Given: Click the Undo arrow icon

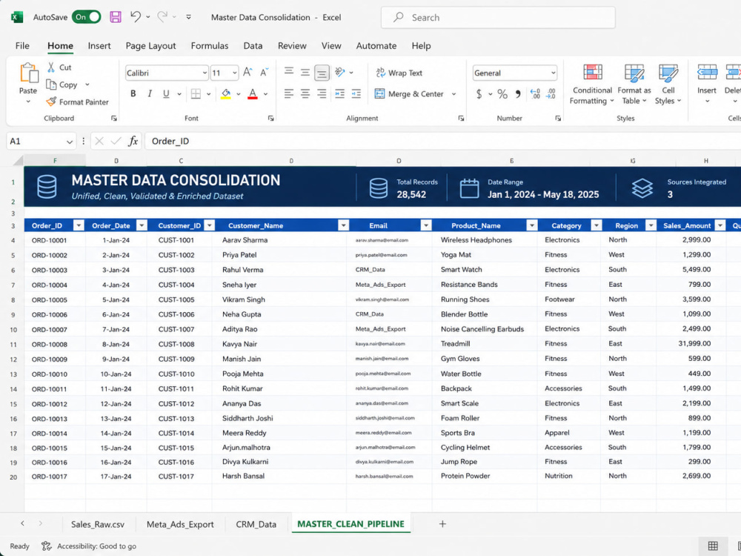Looking at the screenshot, I should 136,17.
